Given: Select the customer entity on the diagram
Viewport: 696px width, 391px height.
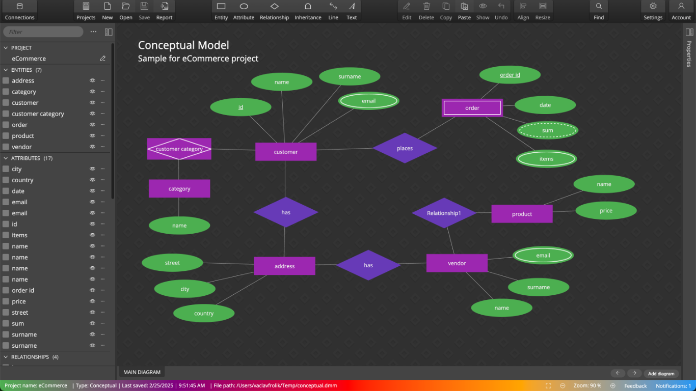Looking at the screenshot, I should pos(286,152).
